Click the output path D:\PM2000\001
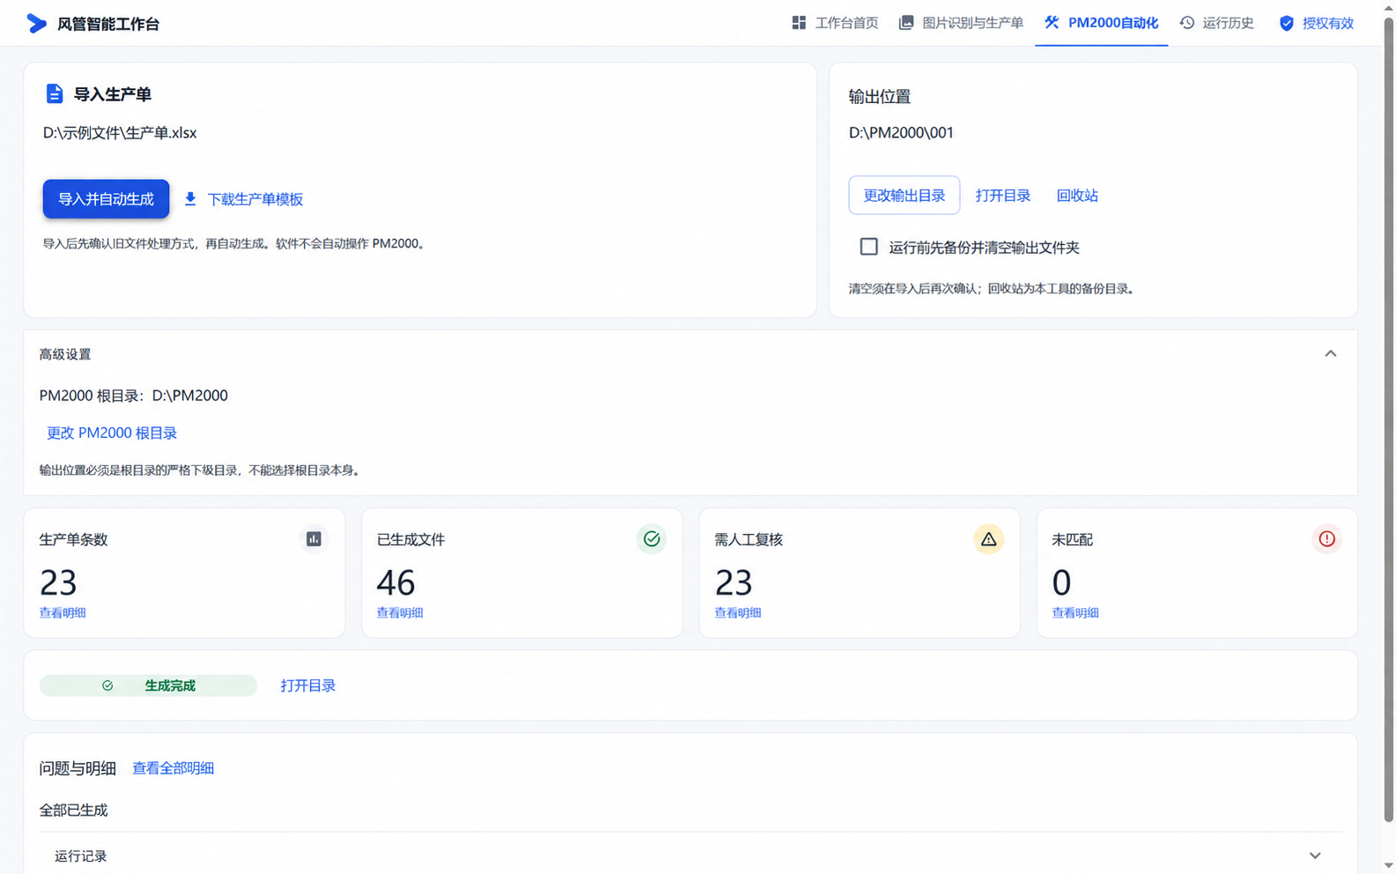The image size is (1396, 874). tap(901, 133)
